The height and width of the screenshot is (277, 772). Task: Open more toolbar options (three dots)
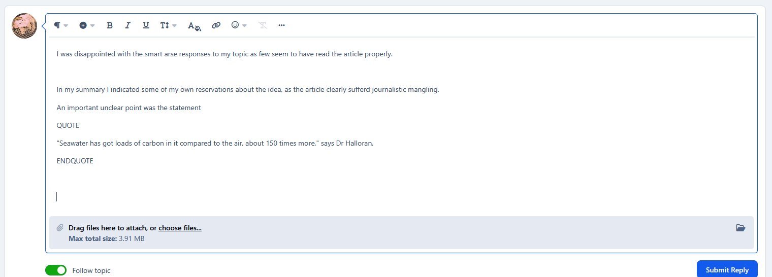[281, 25]
